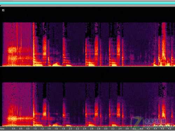Select the "4.4" ruler label
This screenshot has width=175, height=131.
click(155, 129)
